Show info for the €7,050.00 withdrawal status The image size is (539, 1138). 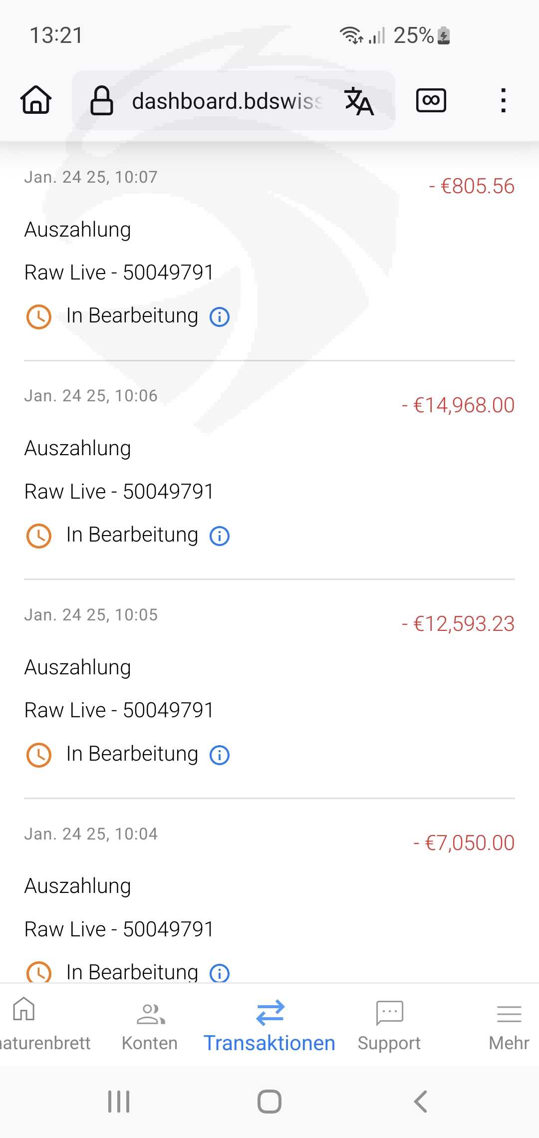pyautogui.click(x=220, y=973)
